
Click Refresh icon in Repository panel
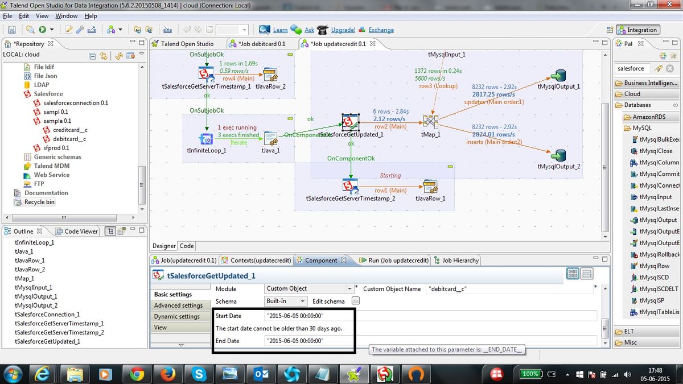pos(118,55)
